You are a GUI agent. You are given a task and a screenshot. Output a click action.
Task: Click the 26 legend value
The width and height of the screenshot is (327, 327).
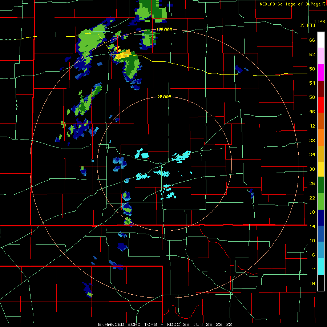coord(312,183)
